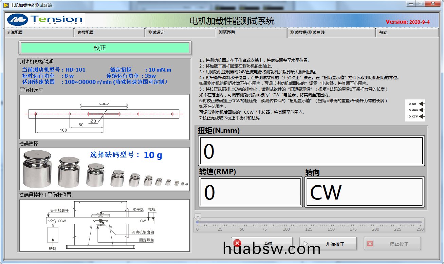The height and width of the screenshot is (264, 444).
Task: Click the 消磁 button
Action: pos(262,244)
